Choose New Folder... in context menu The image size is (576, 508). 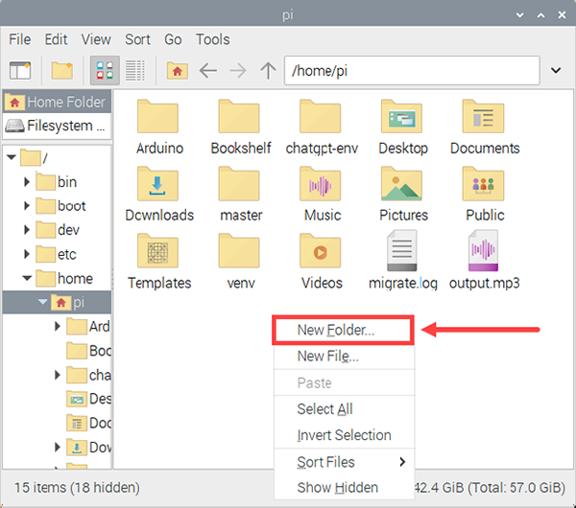coord(343,330)
